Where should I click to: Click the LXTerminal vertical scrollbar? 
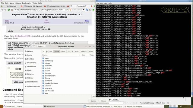pos(192,51)
